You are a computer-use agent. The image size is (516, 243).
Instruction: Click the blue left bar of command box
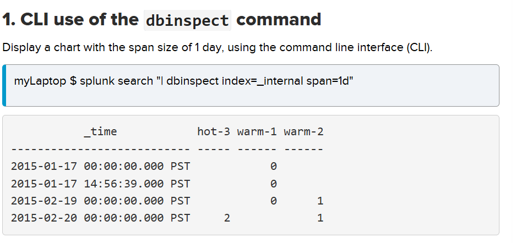coord(4,85)
